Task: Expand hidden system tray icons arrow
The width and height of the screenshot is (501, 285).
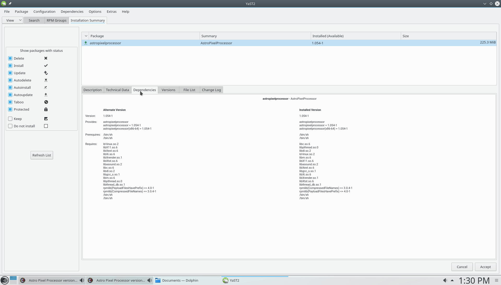Action: [452, 280]
